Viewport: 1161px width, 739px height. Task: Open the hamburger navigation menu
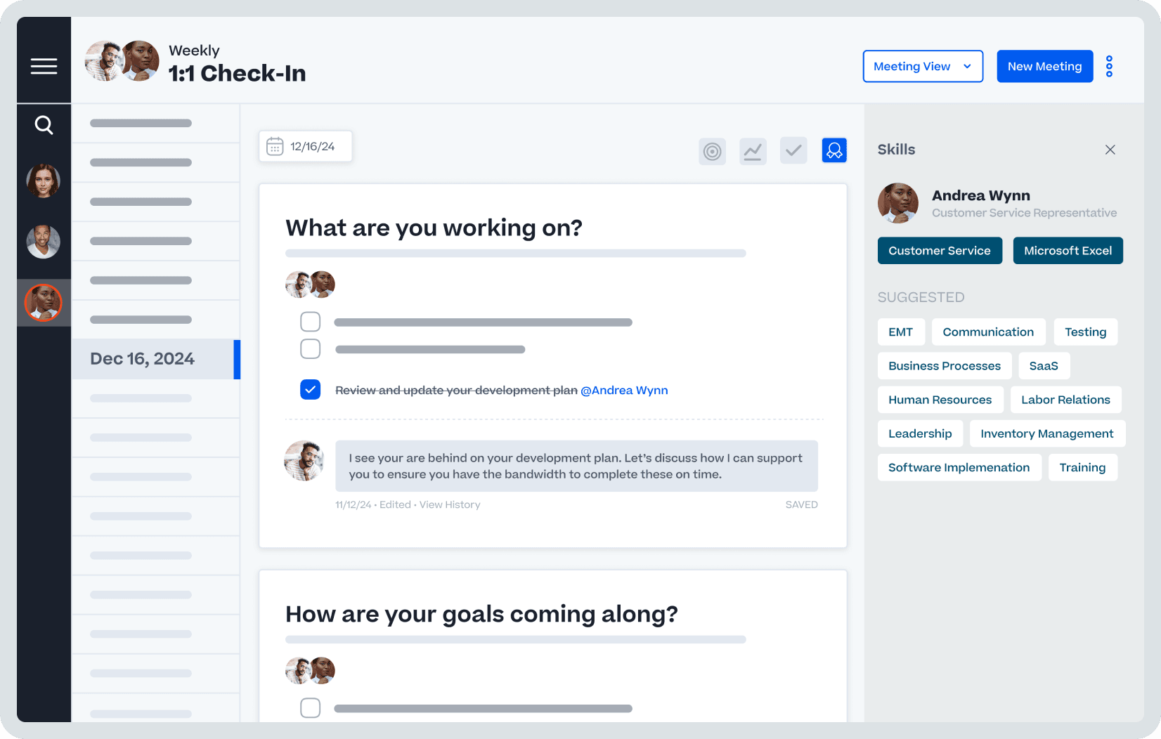click(44, 65)
